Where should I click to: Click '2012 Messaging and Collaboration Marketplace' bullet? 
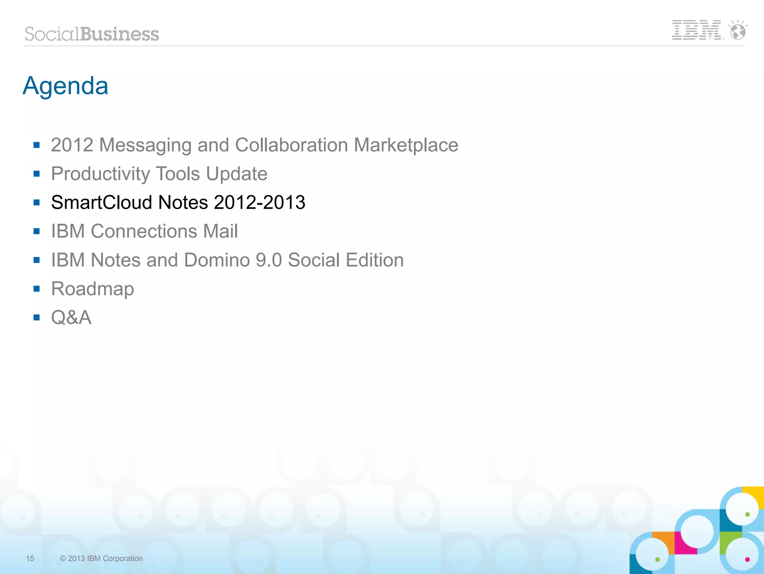[254, 145]
